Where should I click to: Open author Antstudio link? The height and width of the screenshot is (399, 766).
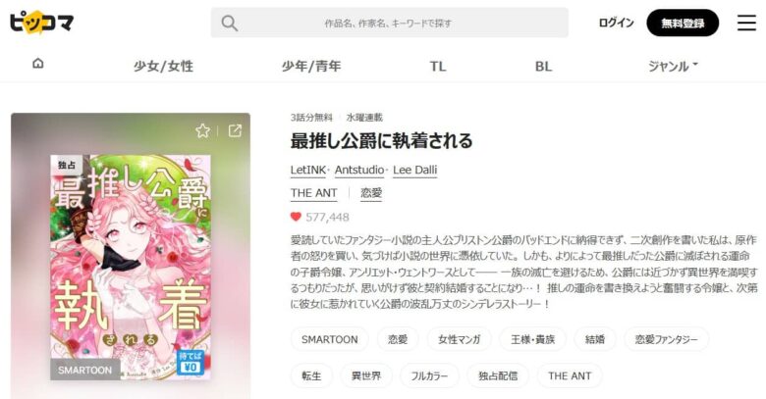click(x=359, y=170)
